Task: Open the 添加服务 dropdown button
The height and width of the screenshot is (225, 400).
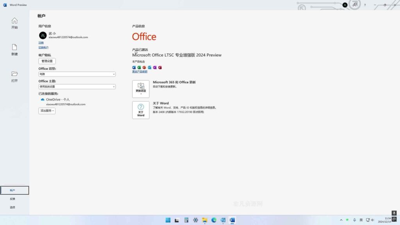Action: (47, 111)
